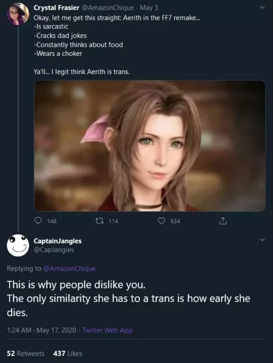Open the Twitter Web App source link

point(108,330)
